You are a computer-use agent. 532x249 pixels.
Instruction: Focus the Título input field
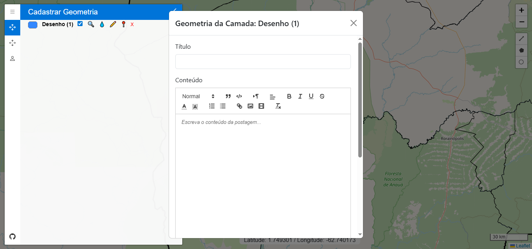(263, 62)
